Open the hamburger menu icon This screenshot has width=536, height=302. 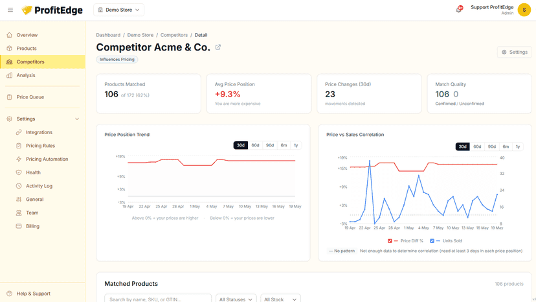click(x=10, y=10)
